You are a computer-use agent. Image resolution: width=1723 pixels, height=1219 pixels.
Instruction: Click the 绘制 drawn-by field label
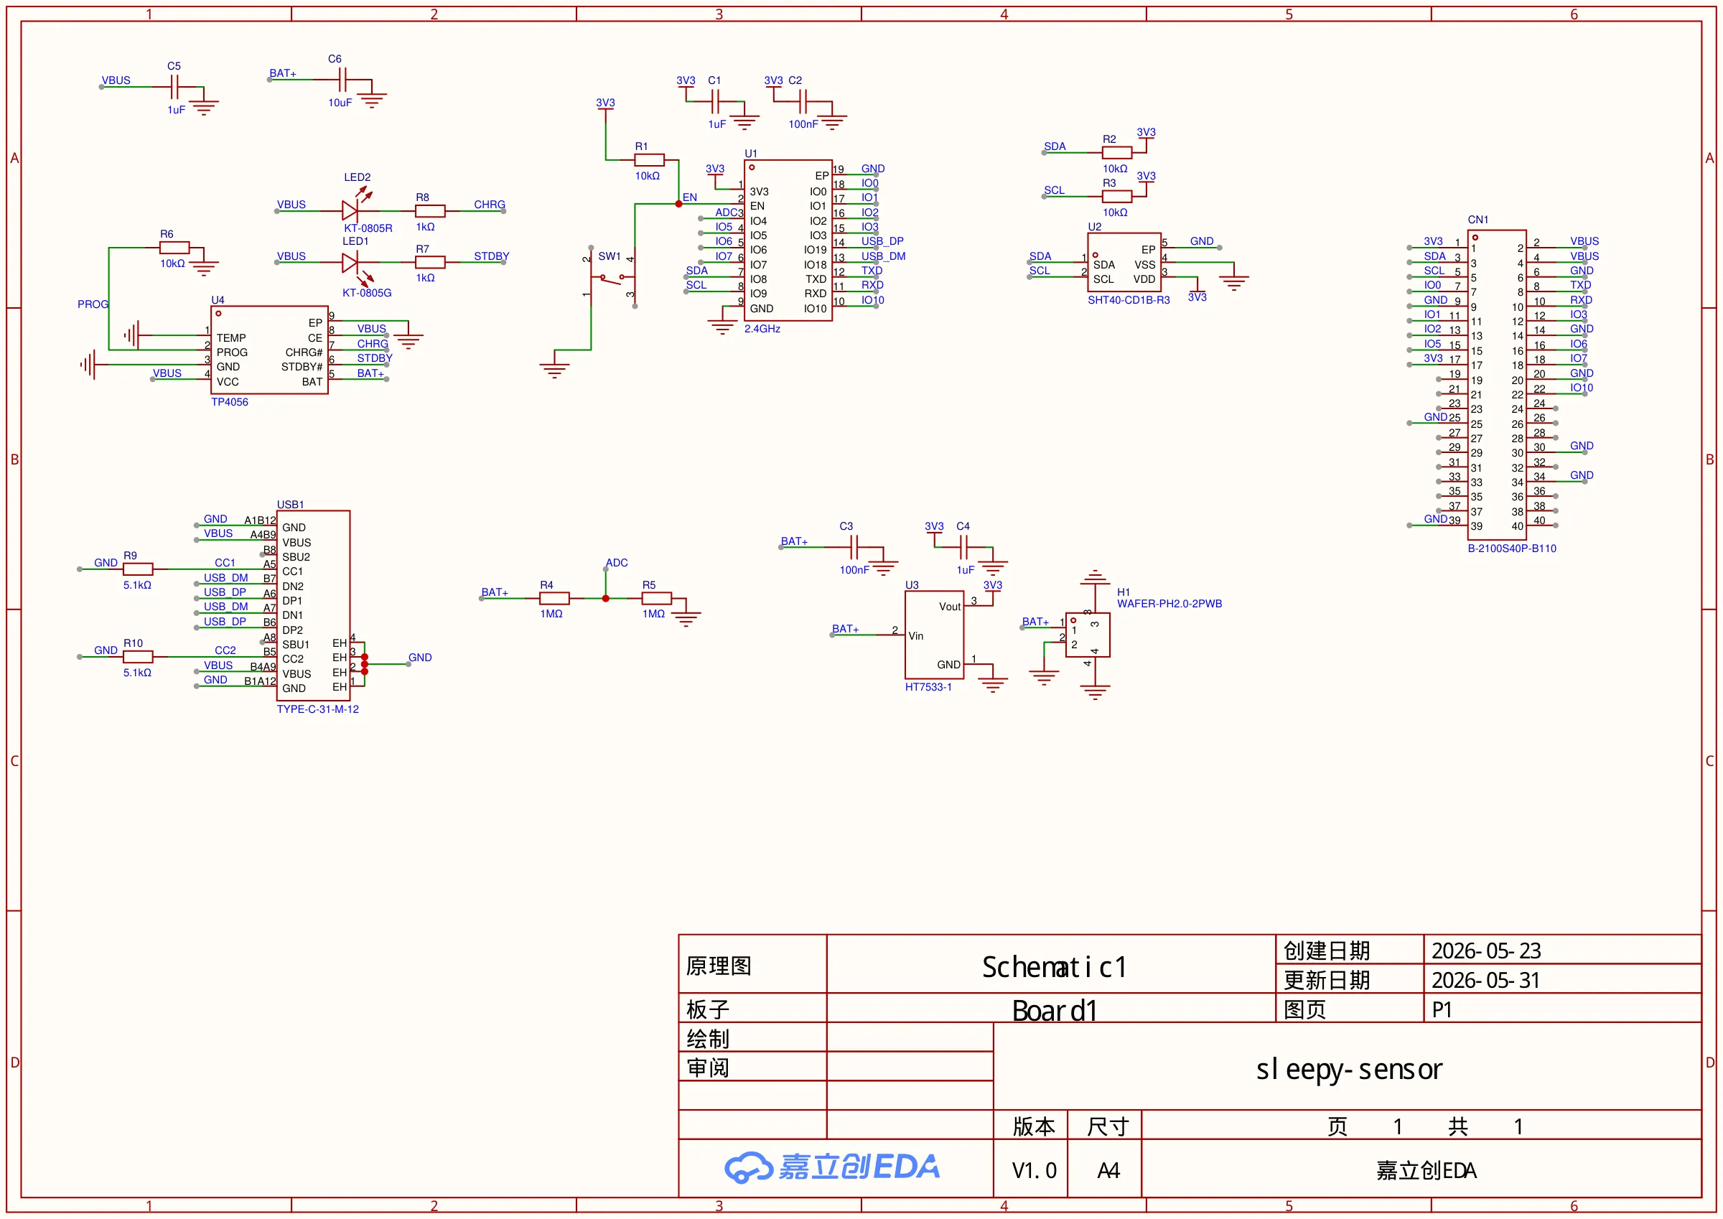[708, 1039]
